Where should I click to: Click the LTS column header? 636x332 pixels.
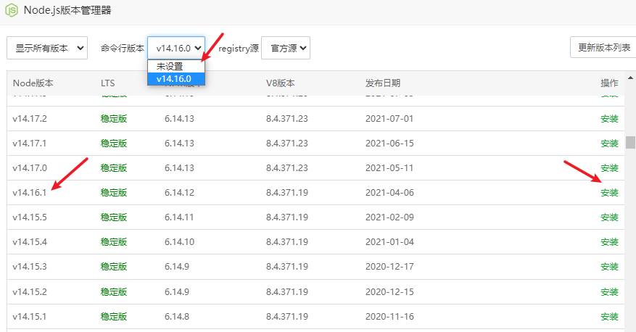[x=108, y=83]
